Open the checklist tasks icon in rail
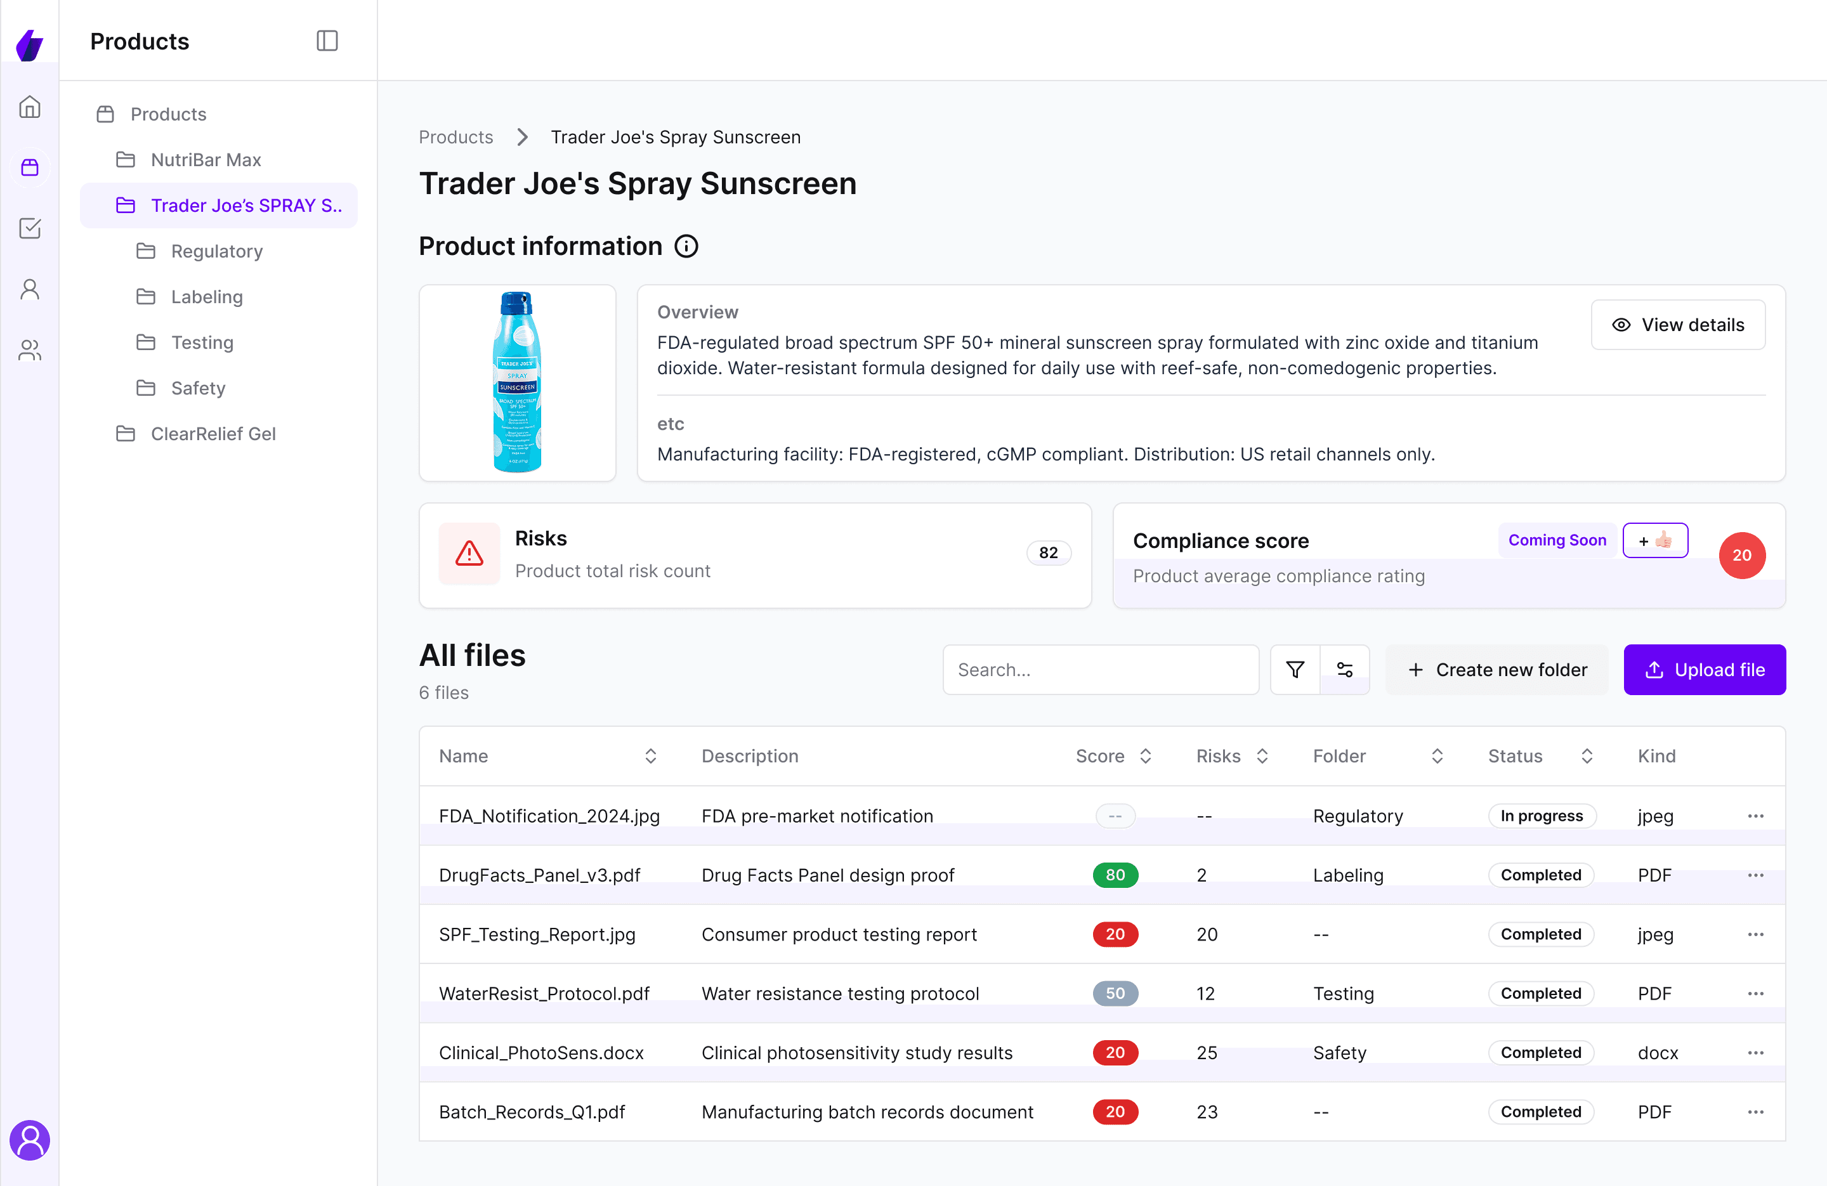Image resolution: width=1827 pixels, height=1186 pixels. pos(29,228)
